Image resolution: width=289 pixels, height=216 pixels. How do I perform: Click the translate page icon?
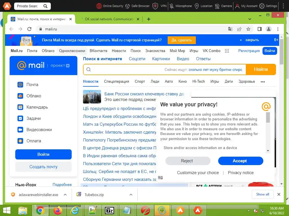(x=230, y=29)
